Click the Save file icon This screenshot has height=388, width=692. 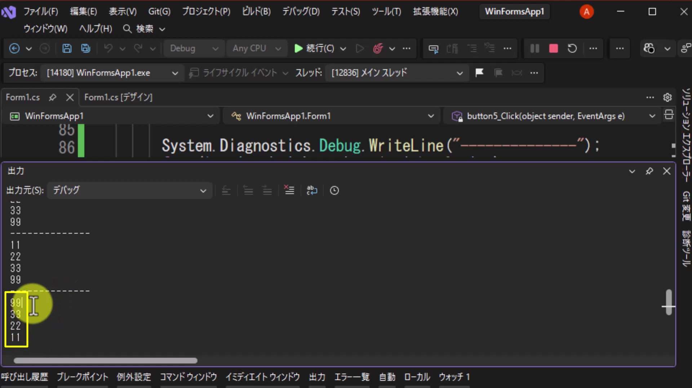coord(67,48)
